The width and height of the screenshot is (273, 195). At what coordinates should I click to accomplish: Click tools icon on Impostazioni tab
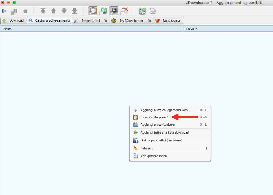[76, 21]
